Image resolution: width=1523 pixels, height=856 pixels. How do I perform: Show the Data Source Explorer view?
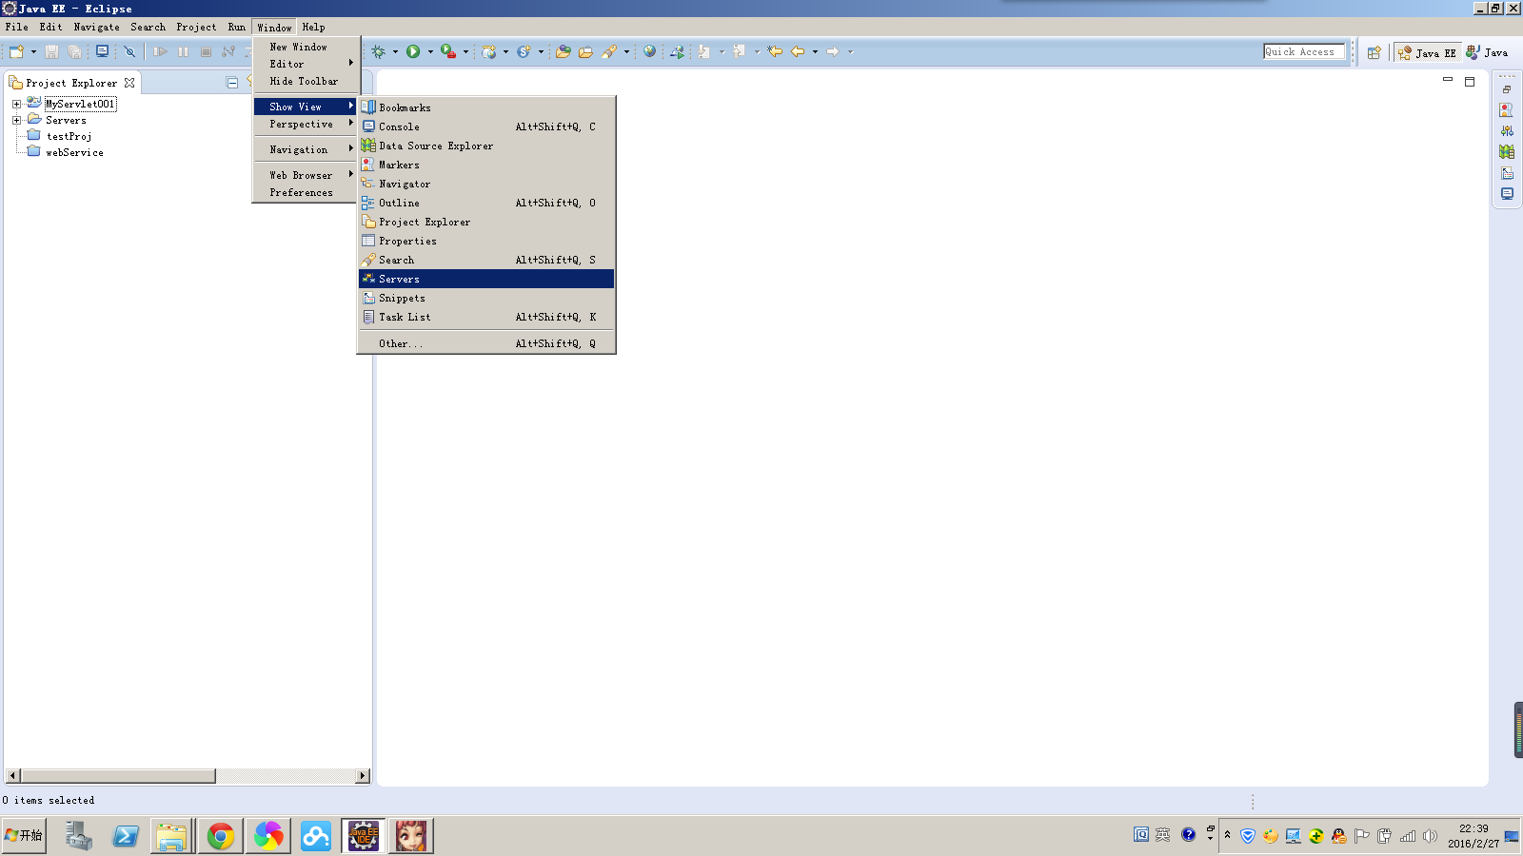tap(486, 146)
